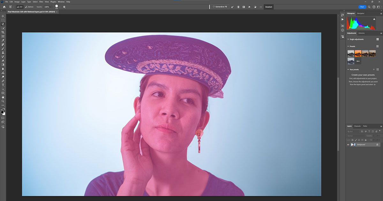Hide the Background layer
Screen dimensions: 383x201
point(348,145)
